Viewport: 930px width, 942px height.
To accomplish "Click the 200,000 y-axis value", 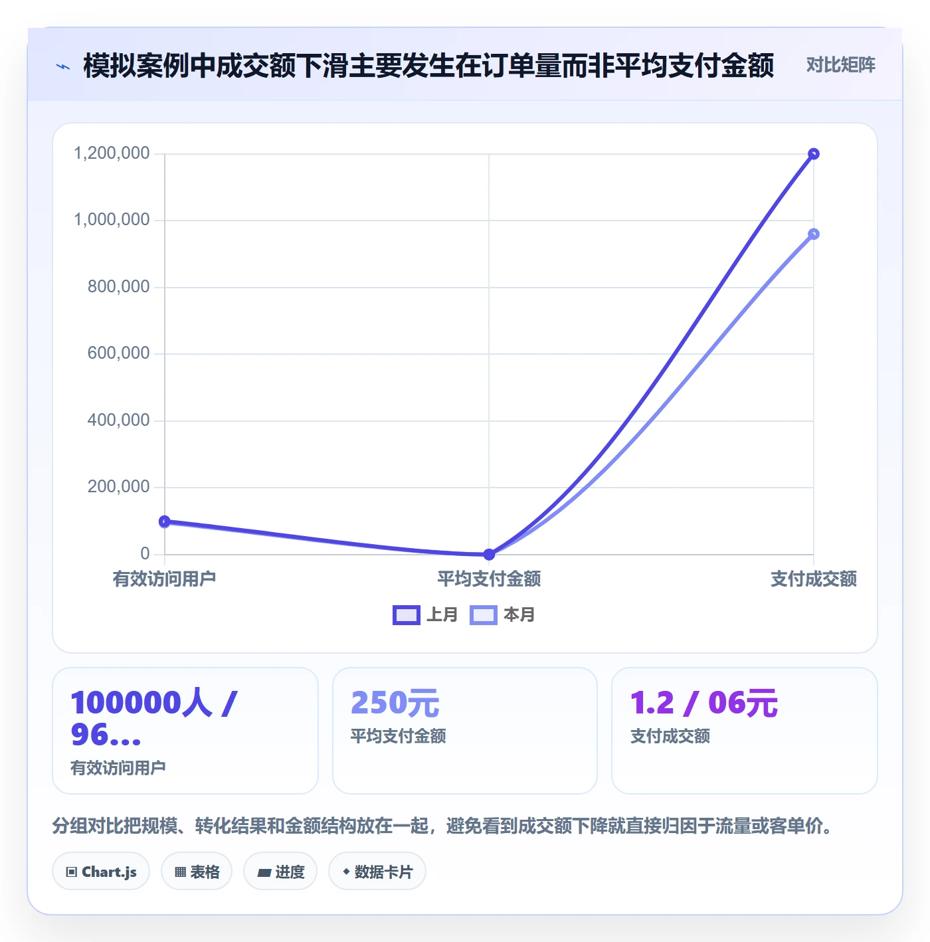I will pyautogui.click(x=119, y=487).
